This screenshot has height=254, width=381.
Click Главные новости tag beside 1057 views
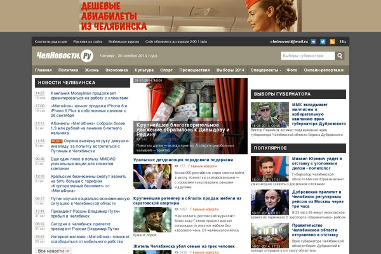tap(204, 210)
